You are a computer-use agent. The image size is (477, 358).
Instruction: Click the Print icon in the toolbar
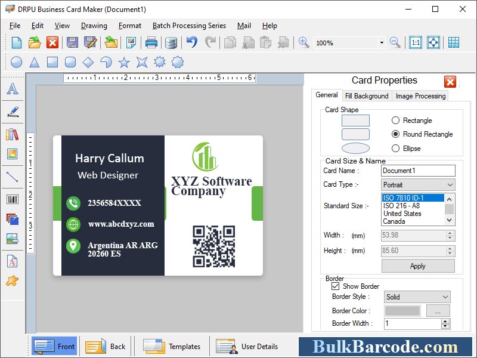click(x=151, y=43)
